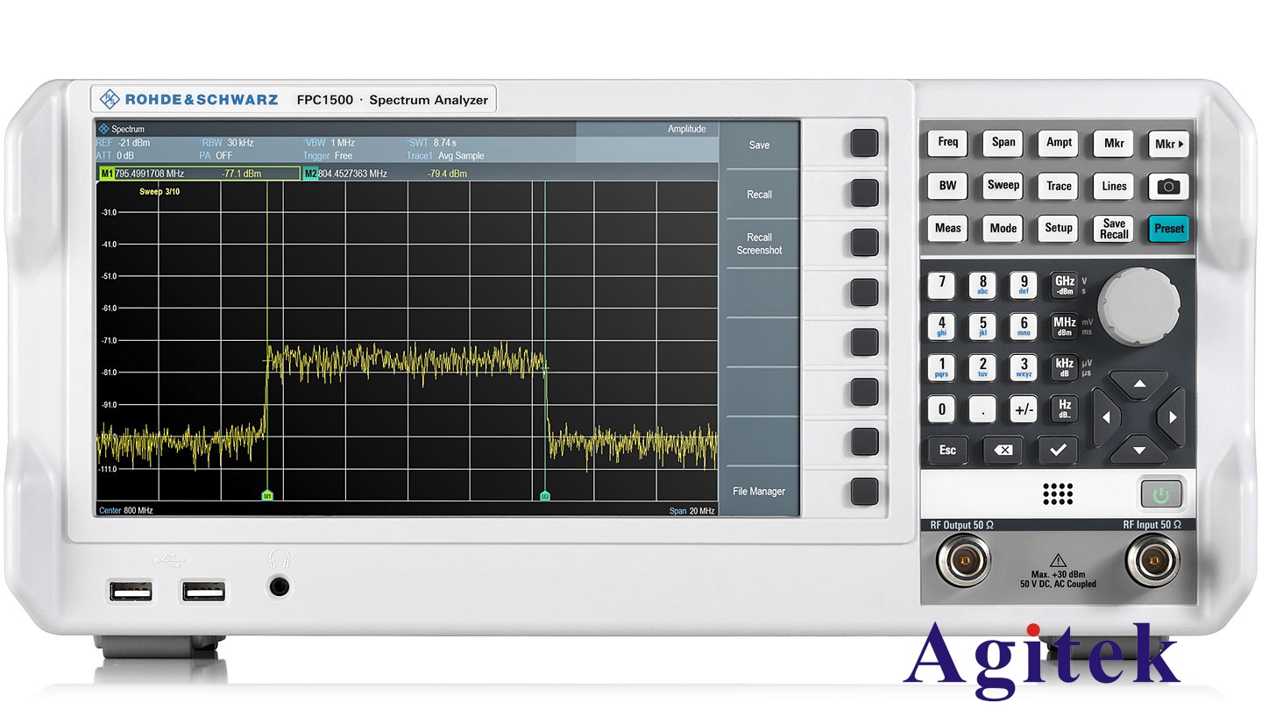Open the Mkr arrow marker-to menu
1262x710 pixels.
1168,144
